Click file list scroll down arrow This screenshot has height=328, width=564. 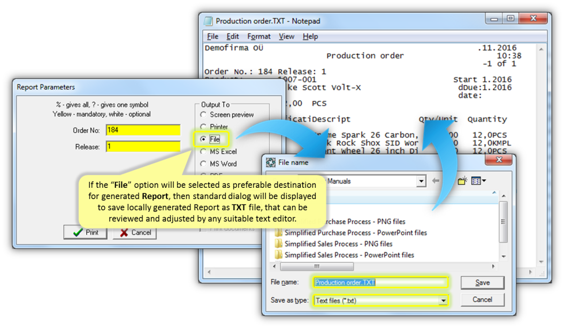[x=504, y=256]
